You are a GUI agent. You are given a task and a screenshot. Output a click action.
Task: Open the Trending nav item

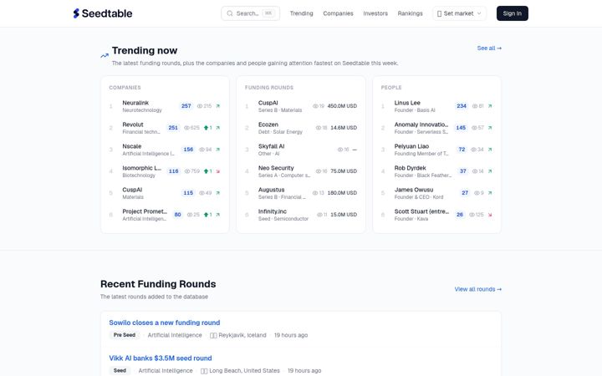pyautogui.click(x=301, y=13)
